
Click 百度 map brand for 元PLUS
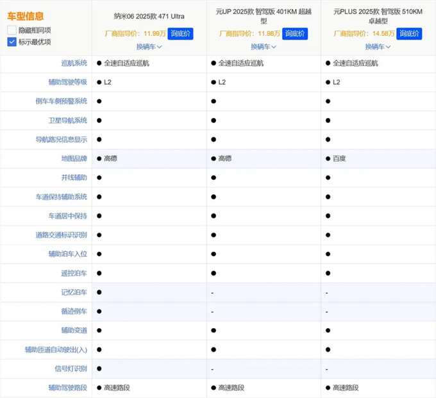pos(339,158)
